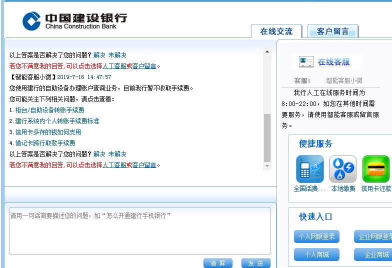This screenshot has height=268, width=392.
Task: Open the 企业商城 button
Action: coord(373,254)
